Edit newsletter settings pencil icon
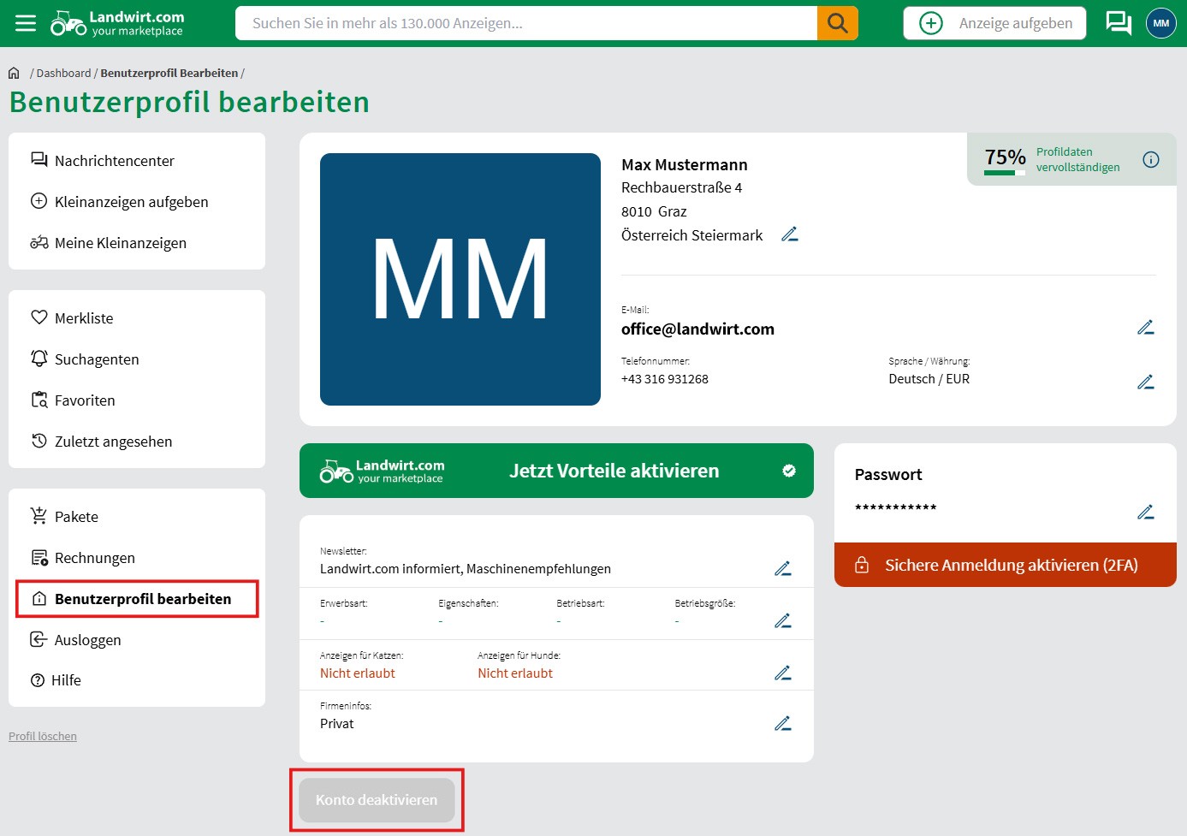This screenshot has width=1187, height=836. tap(782, 569)
